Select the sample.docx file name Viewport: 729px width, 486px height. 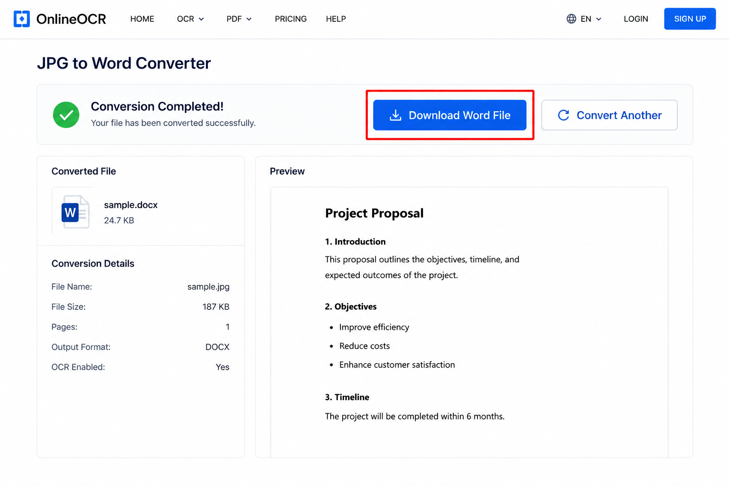[131, 205]
